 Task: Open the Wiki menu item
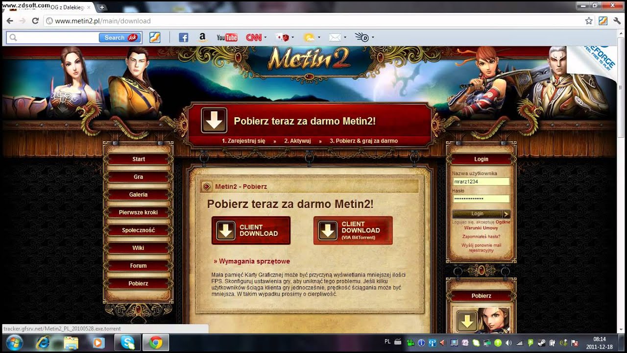coord(139,248)
